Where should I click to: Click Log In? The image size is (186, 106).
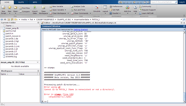[182, 2]
